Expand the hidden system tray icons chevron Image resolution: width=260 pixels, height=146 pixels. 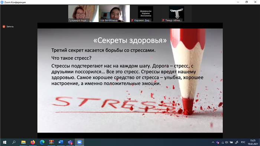(x=213, y=142)
